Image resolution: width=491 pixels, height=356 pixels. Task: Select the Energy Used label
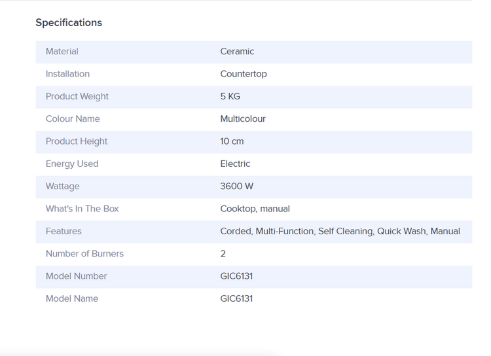[72, 164]
